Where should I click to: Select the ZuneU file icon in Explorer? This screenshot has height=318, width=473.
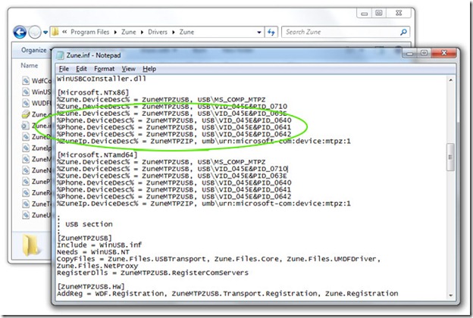pyautogui.click(x=26, y=215)
